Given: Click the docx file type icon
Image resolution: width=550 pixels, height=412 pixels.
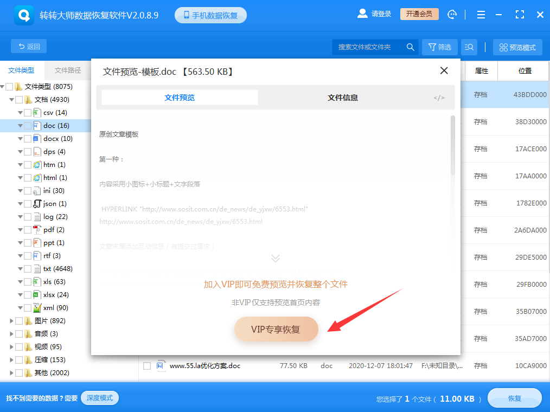Looking at the screenshot, I should 37,138.
